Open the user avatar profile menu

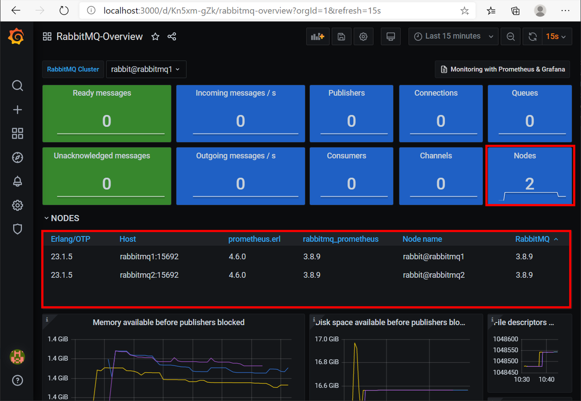pyautogui.click(x=17, y=357)
